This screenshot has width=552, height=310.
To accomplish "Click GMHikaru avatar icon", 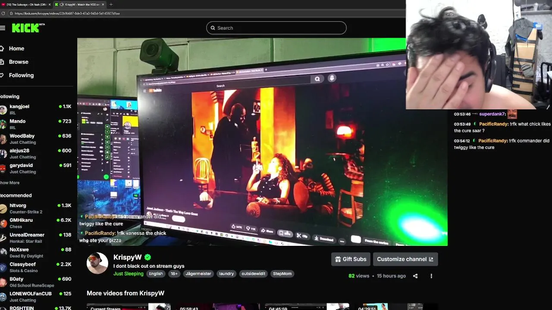I will tap(3, 223).
